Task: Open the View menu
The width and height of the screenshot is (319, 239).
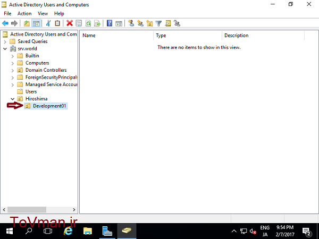Action: point(43,14)
